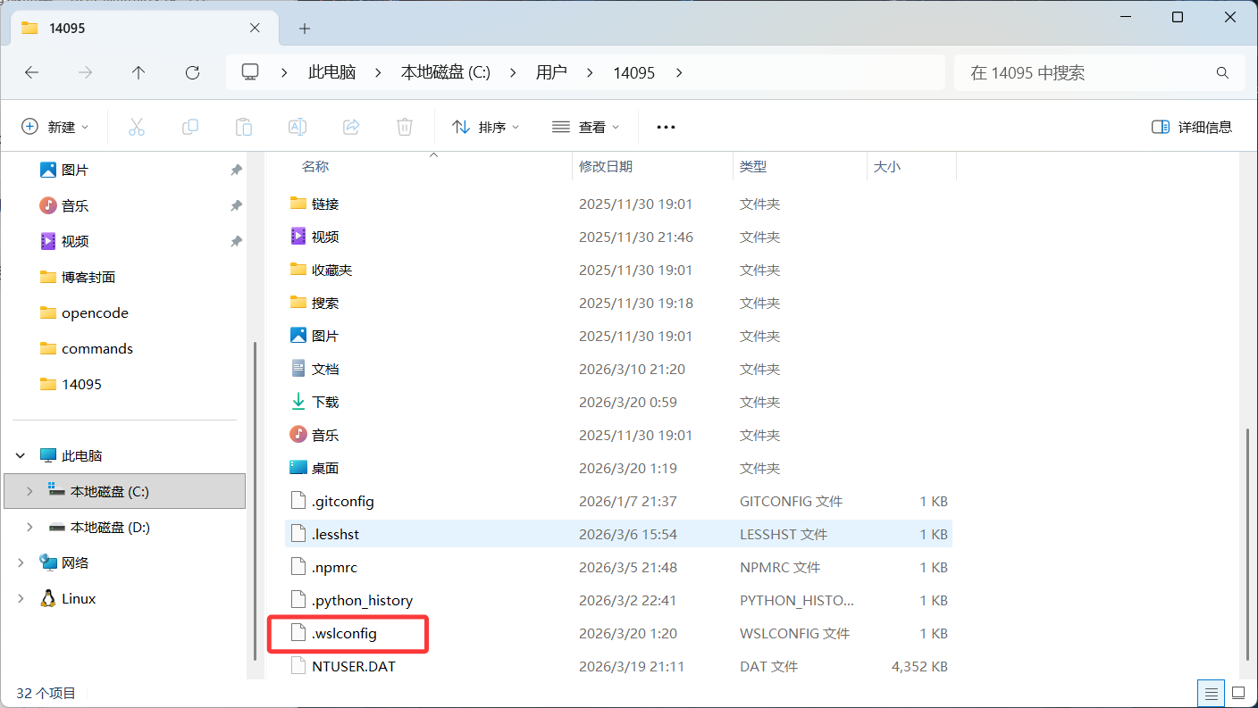Expand 本地磁盘 (C:) in navigation tree
This screenshot has height=708, width=1258.
click(x=29, y=491)
